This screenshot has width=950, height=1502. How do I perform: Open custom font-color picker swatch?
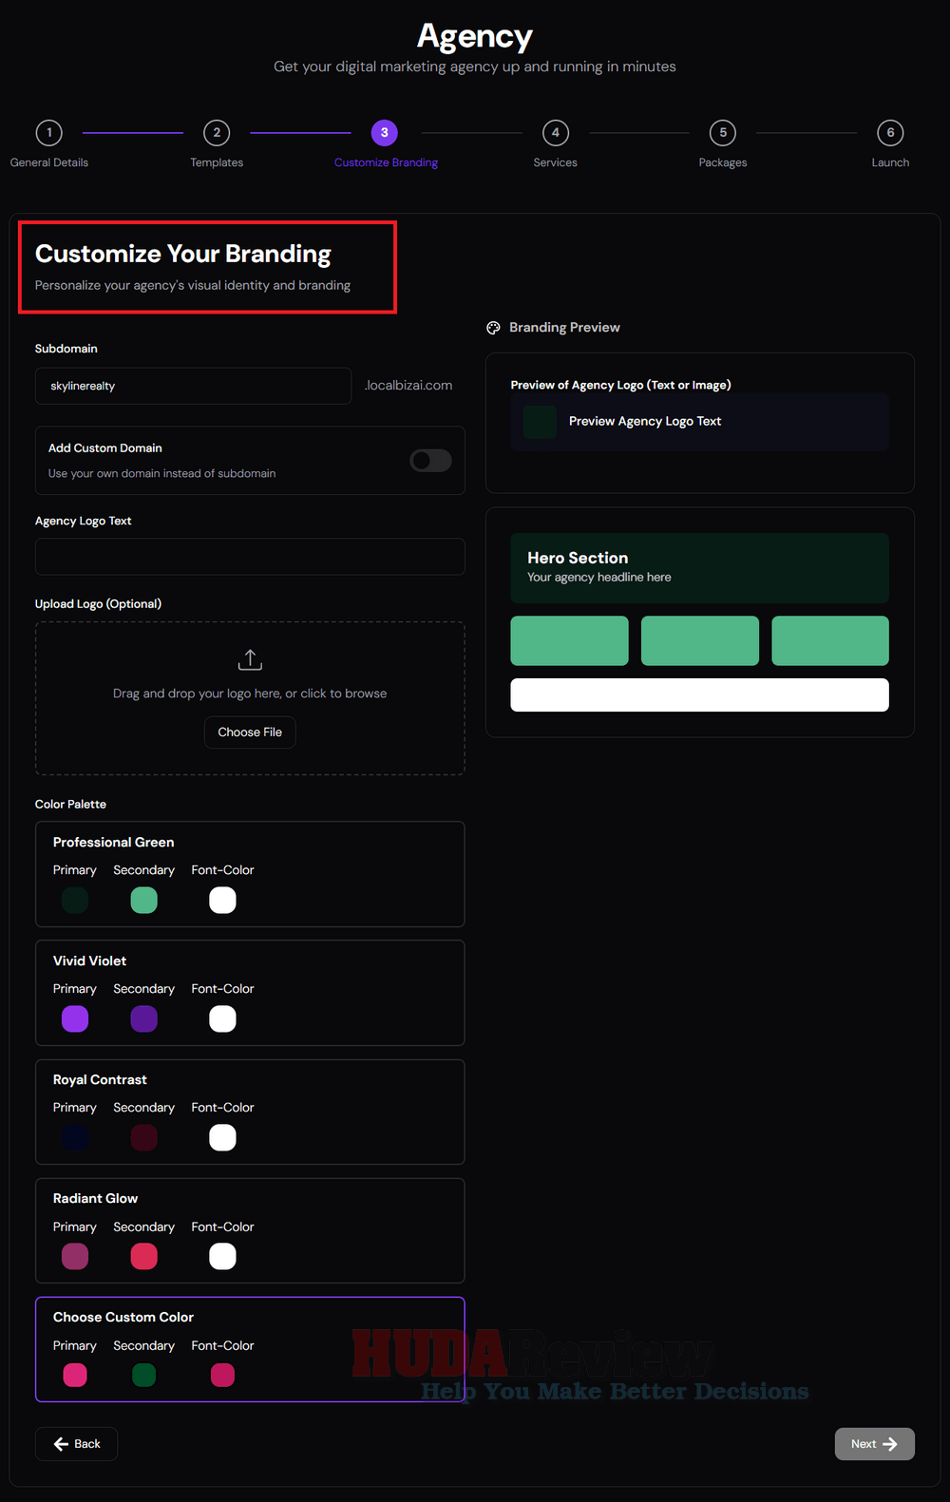click(x=222, y=1376)
